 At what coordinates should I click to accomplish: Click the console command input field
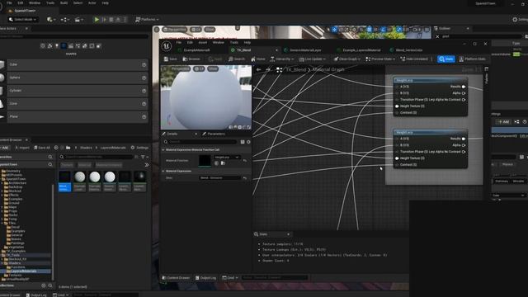(275, 278)
